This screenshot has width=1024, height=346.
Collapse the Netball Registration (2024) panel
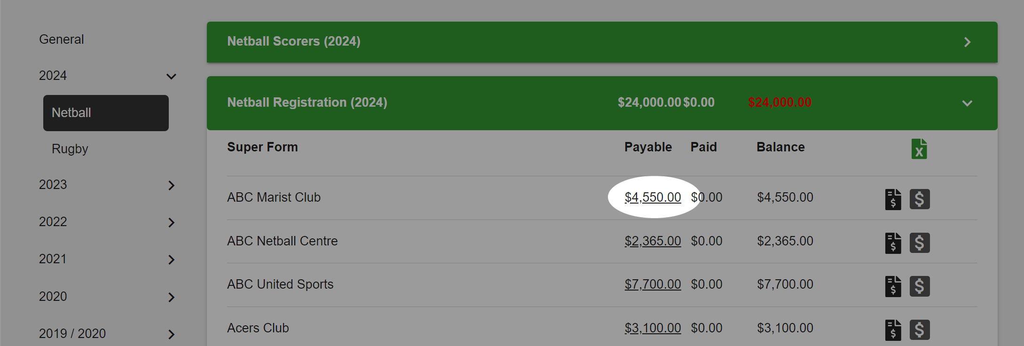tap(967, 103)
